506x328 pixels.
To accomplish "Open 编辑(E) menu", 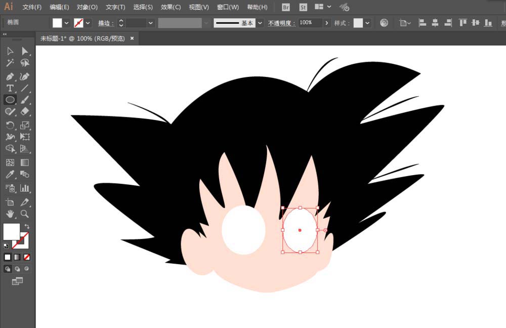I will click(59, 7).
